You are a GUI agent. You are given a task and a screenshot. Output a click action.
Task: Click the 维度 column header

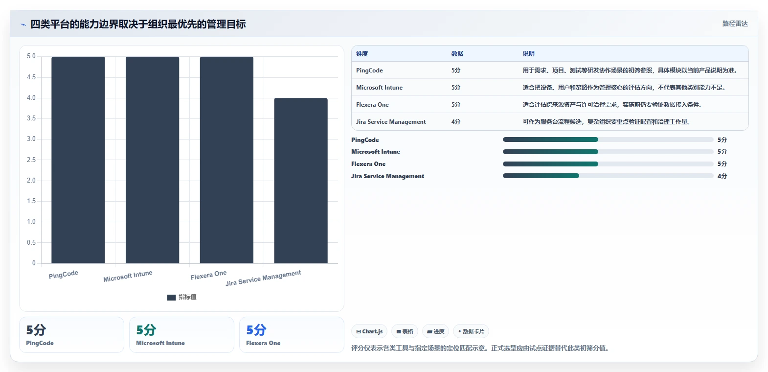(x=362, y=54)
